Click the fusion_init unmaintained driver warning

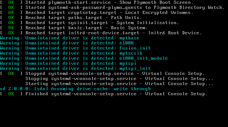[x=75, y=48]
